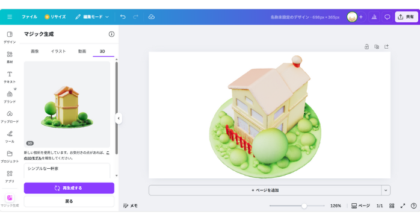420x220 pixels.
Task: Open the ファイル menu
Action: (29, 17)
